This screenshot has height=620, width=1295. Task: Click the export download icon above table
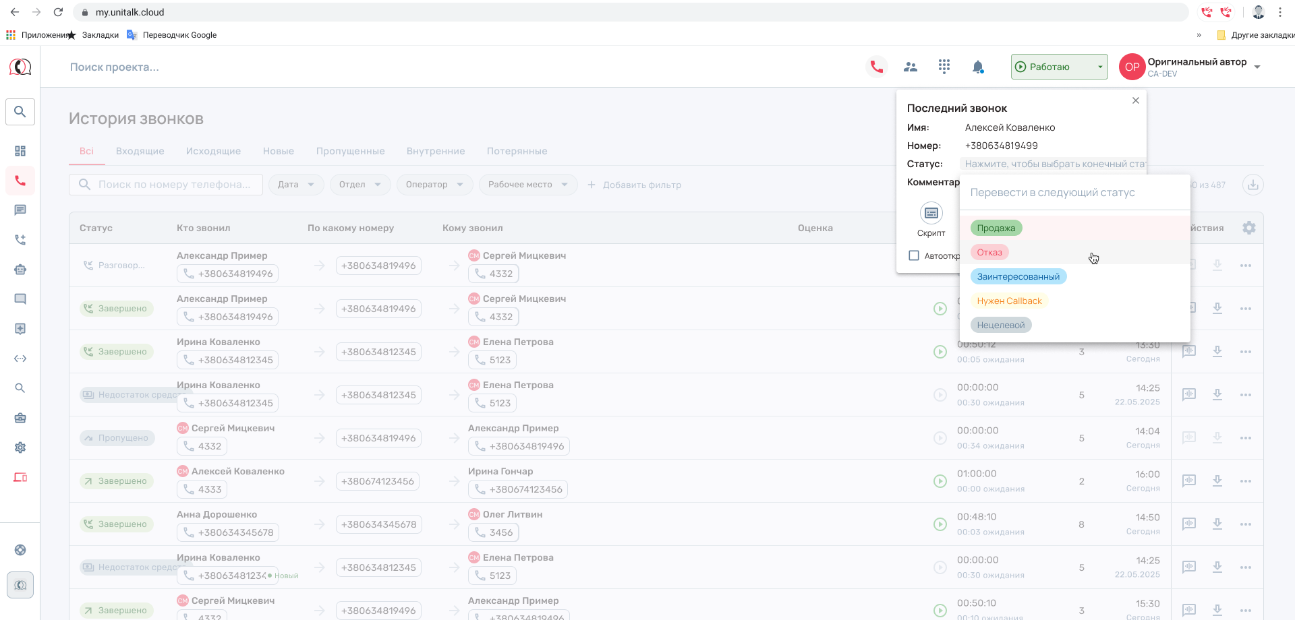click(1253, 185)
